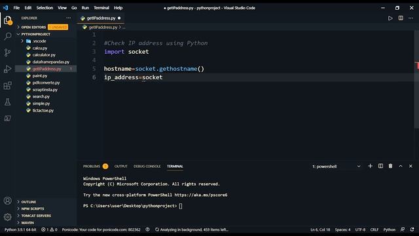Open pdfconverte.py in the explorer
The image size is (419, 236).
(46, 83)
